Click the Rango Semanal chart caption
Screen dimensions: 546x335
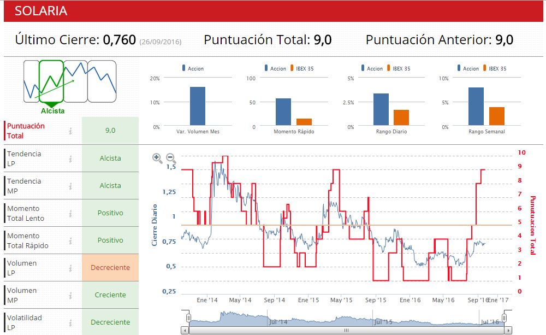(486, 131)
